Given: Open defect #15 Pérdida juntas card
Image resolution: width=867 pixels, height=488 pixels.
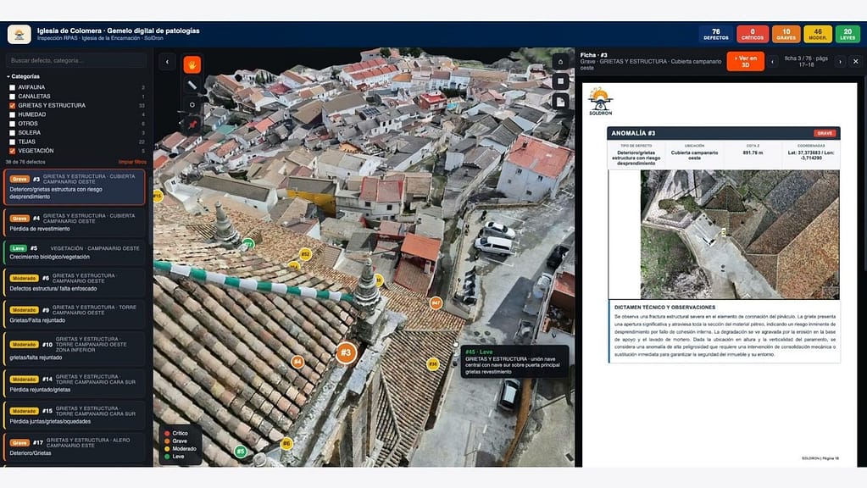Looking at the screenshot, I should point(75,415).
